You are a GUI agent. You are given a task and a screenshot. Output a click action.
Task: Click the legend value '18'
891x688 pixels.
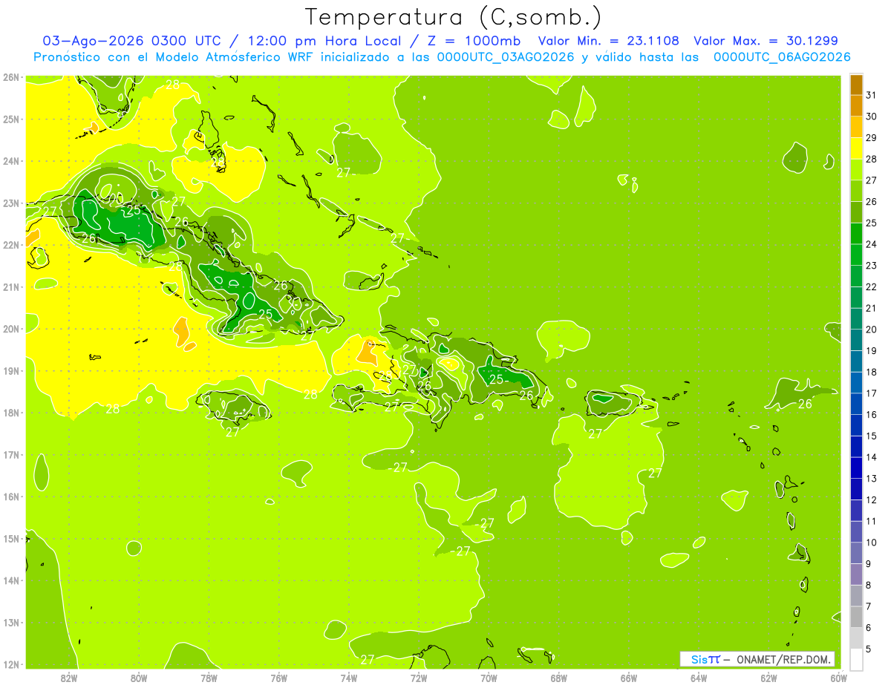coord(871,372)
